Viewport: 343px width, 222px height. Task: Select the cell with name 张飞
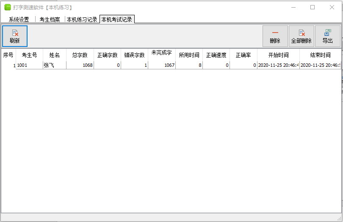click(x=54, y=65)
